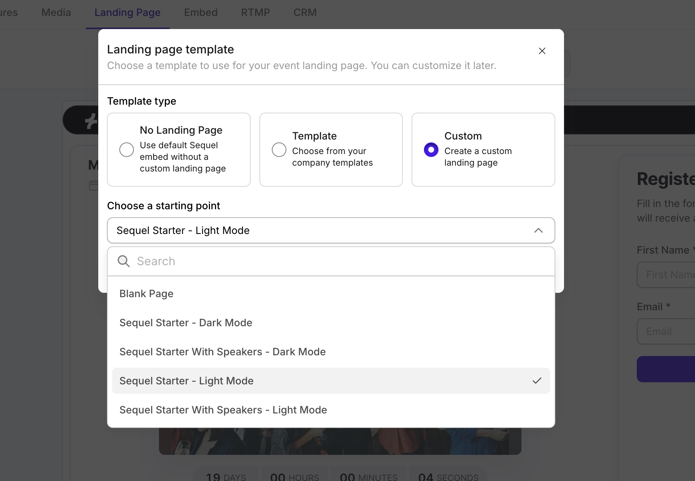Collapse the starting point dropdown chevron
The width and height of the screenshot is (695, 481).
(x=539, y=230)
